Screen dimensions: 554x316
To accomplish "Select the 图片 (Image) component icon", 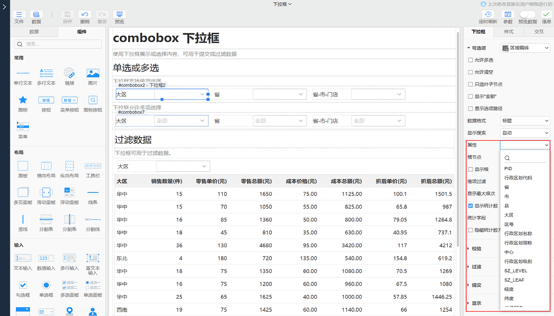I will coord(93,73).
